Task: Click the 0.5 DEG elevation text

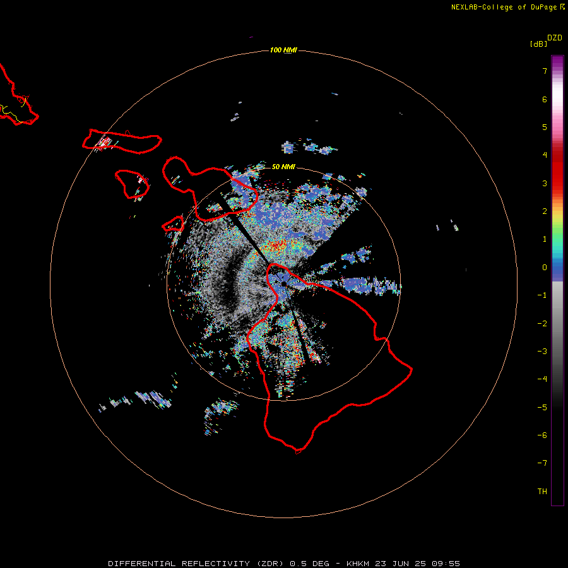Action: tap(309, 564)
